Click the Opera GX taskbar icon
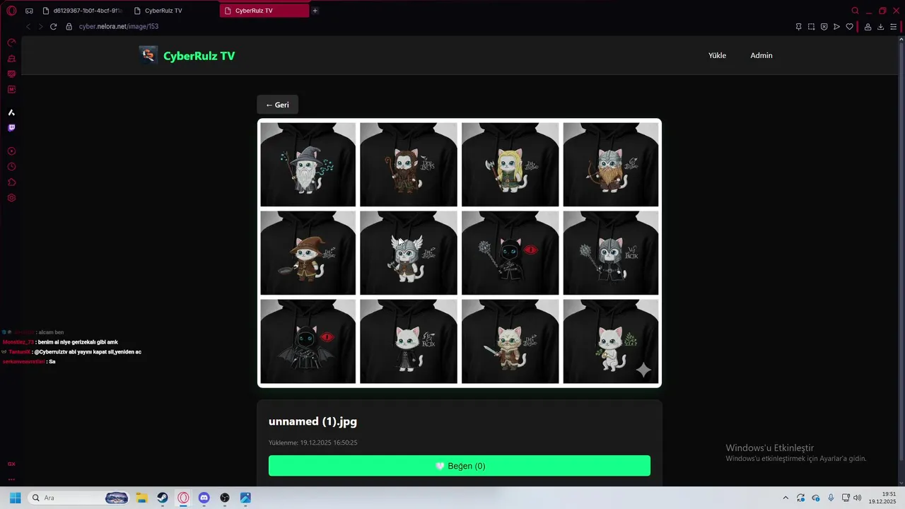 (x=183, y=498)
